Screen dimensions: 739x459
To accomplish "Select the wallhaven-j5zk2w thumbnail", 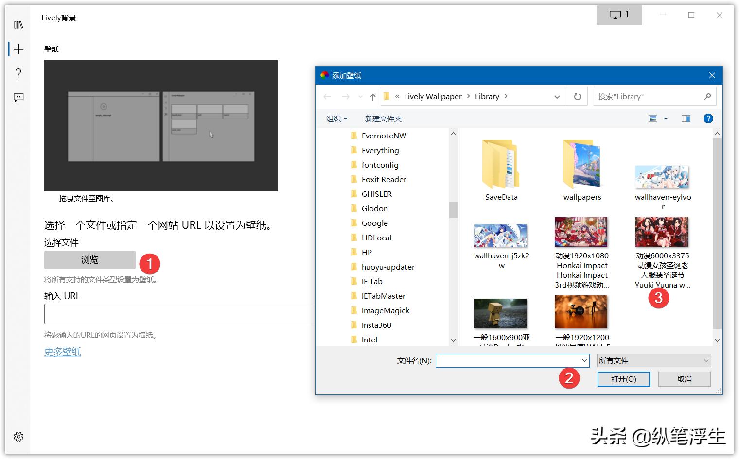I will point(500,235).
